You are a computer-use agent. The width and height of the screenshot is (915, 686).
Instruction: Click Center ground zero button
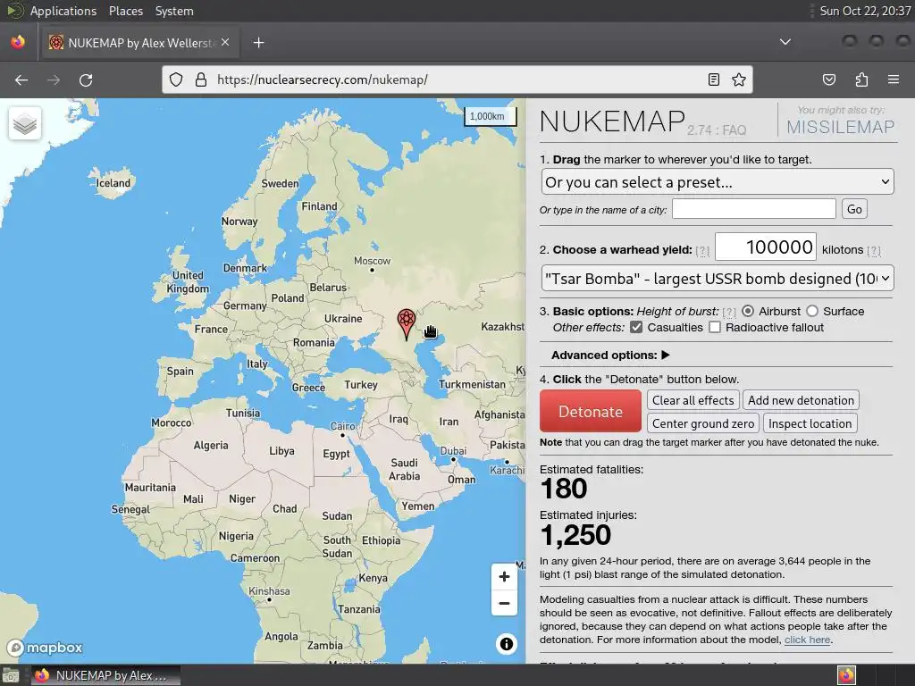(x=702, y=423)
